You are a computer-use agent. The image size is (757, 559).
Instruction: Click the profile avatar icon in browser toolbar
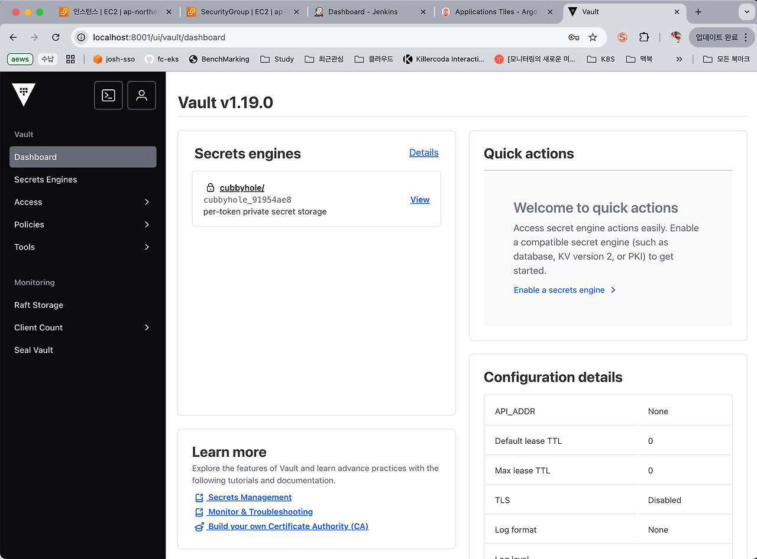coord(676,37)
